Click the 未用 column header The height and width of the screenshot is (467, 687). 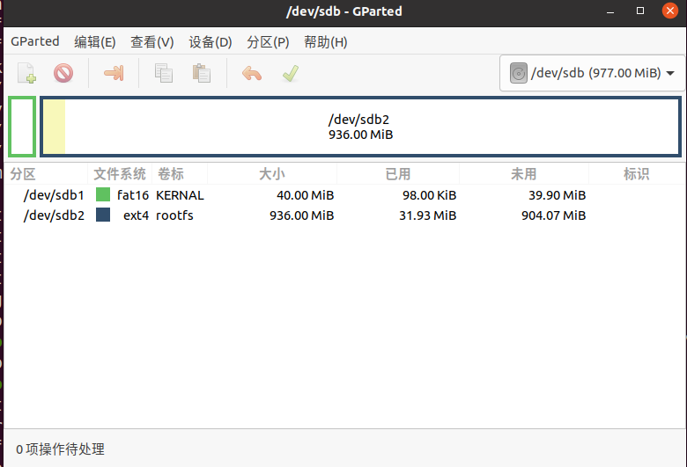[x=523, y=174]
